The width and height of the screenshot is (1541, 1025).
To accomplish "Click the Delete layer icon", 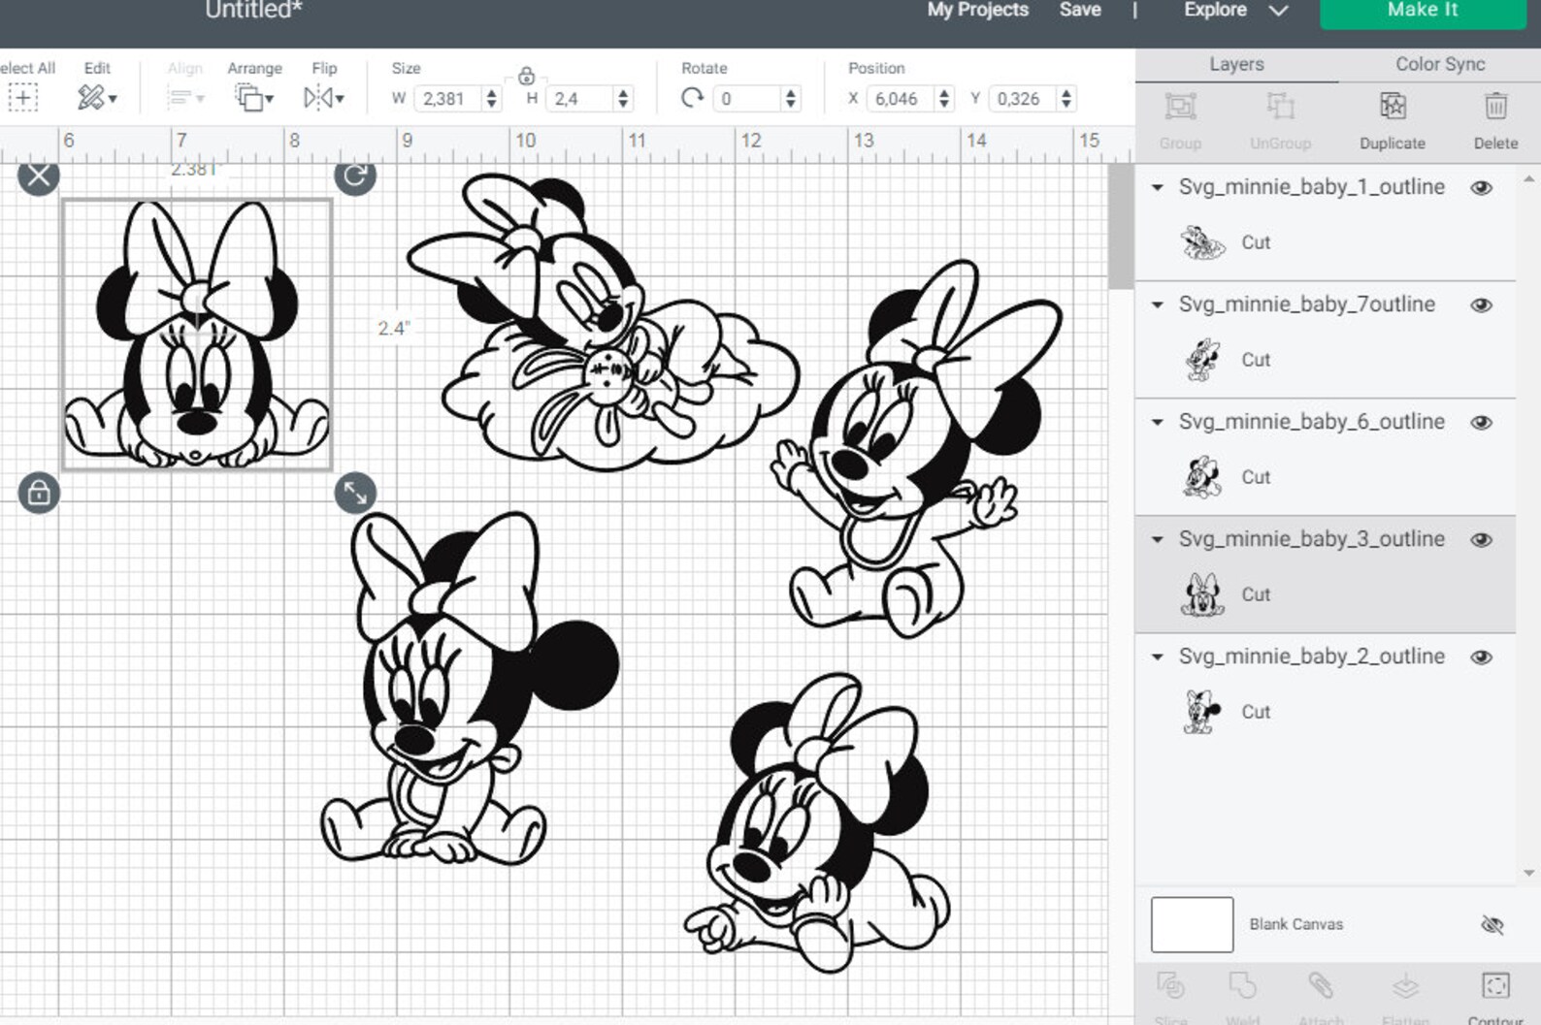I will pos(1495,107).
